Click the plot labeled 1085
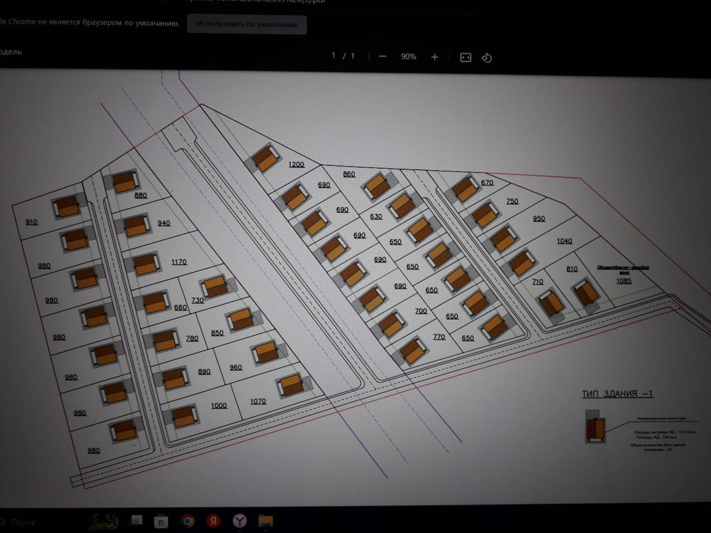The image size is (711, 533). [624, 281]
